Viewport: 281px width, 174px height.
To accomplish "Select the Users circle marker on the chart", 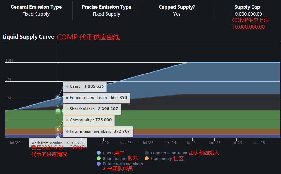I will click(x=58, y=98).
